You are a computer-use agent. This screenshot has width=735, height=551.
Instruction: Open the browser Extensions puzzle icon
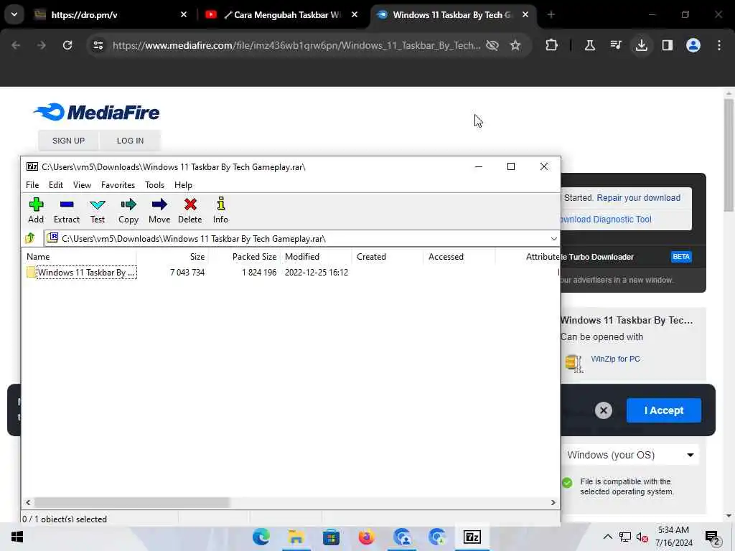[552, 45]
